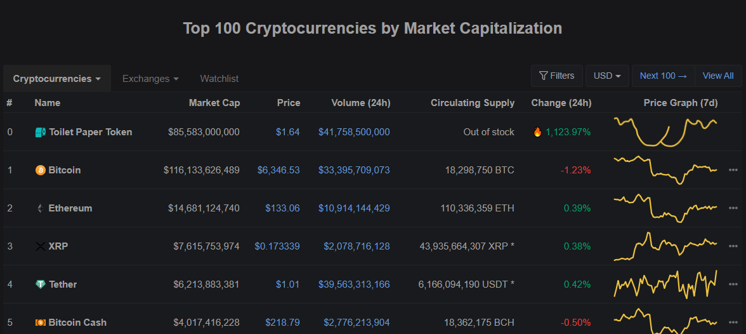746x334 pixels.
Task: Click the Bitcoin Cash logo icon
Action: click(41, 323)
